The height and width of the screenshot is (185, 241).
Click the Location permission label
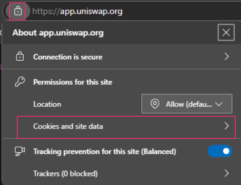tap(47, 104)
